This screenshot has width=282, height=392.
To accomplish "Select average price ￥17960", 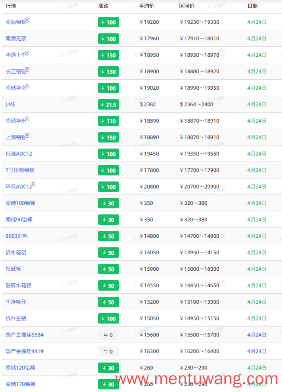I will (149, 39).
